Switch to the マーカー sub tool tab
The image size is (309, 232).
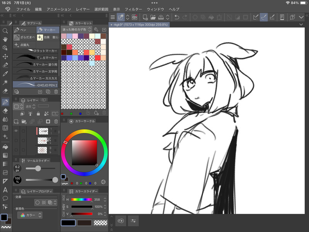48,30
